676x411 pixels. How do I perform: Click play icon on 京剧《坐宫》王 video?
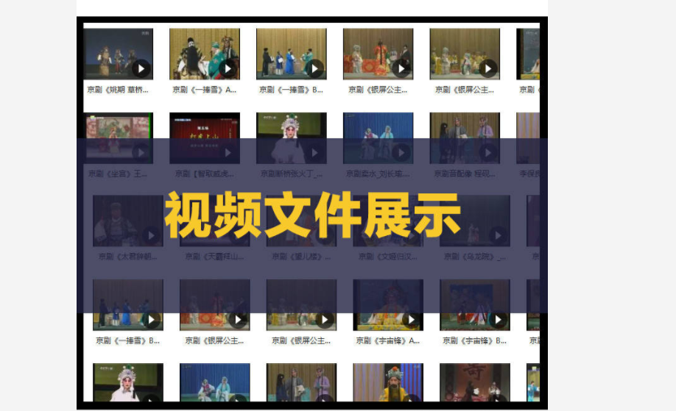tap(141, 152)
